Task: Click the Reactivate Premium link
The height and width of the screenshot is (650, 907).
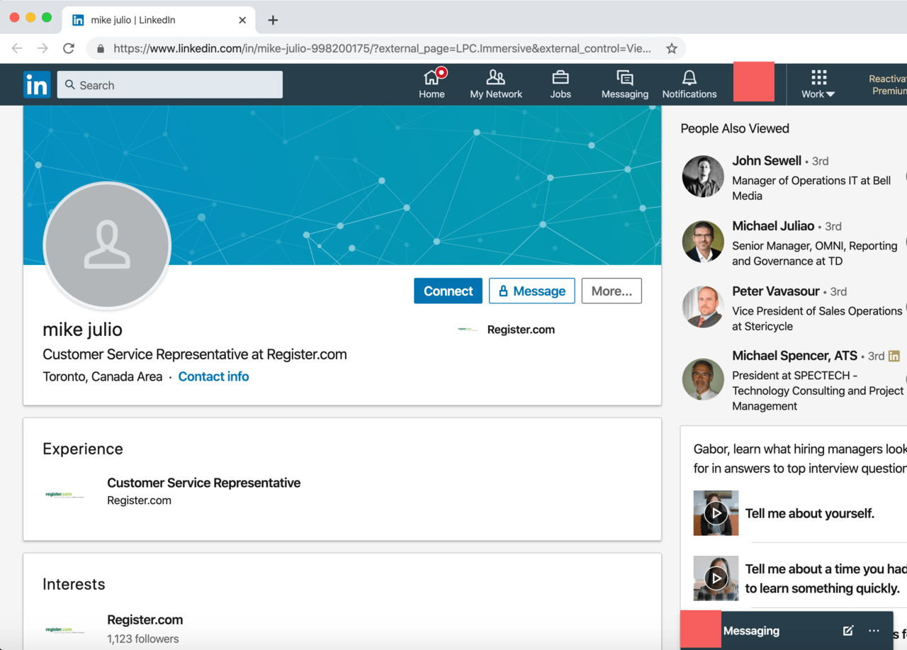Action: click(x=888, y=85)
